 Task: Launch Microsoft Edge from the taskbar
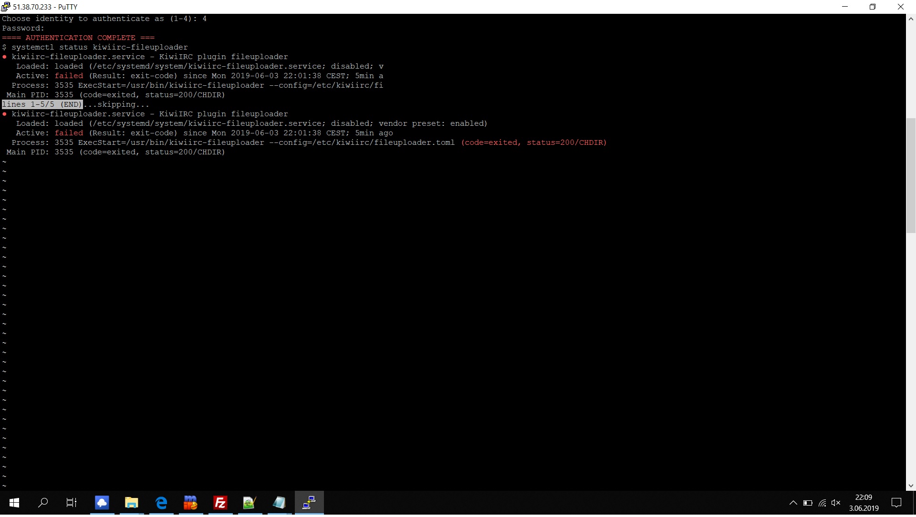(x=161, y=502)
